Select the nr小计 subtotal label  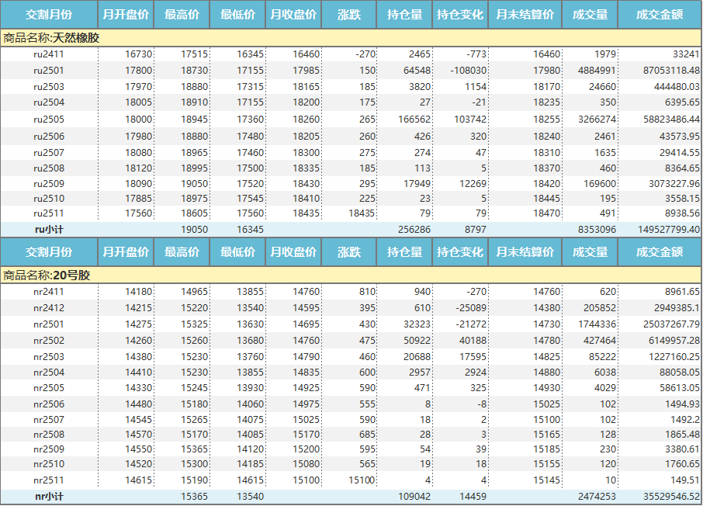pos(49,496)
